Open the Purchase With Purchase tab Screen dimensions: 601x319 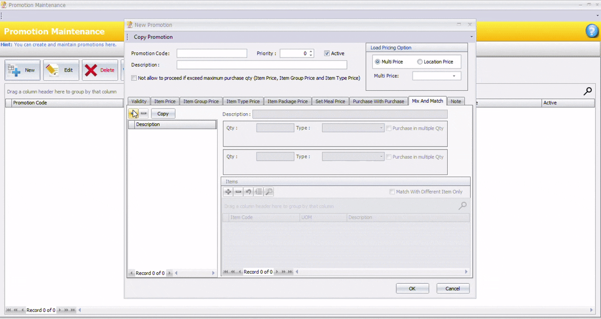pyautogui.click(x=379, y=101)
